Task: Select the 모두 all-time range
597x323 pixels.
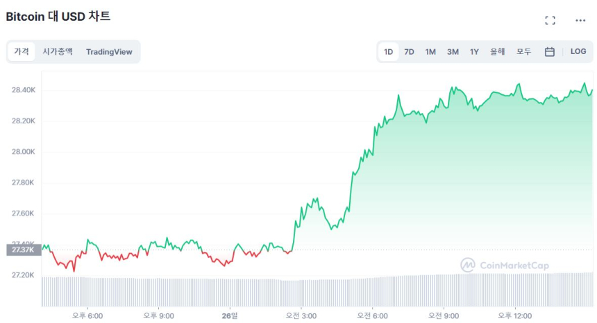Action: tap(523, 51)
